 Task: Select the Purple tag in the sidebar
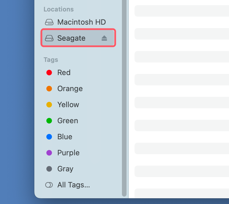tap(68, 153)
